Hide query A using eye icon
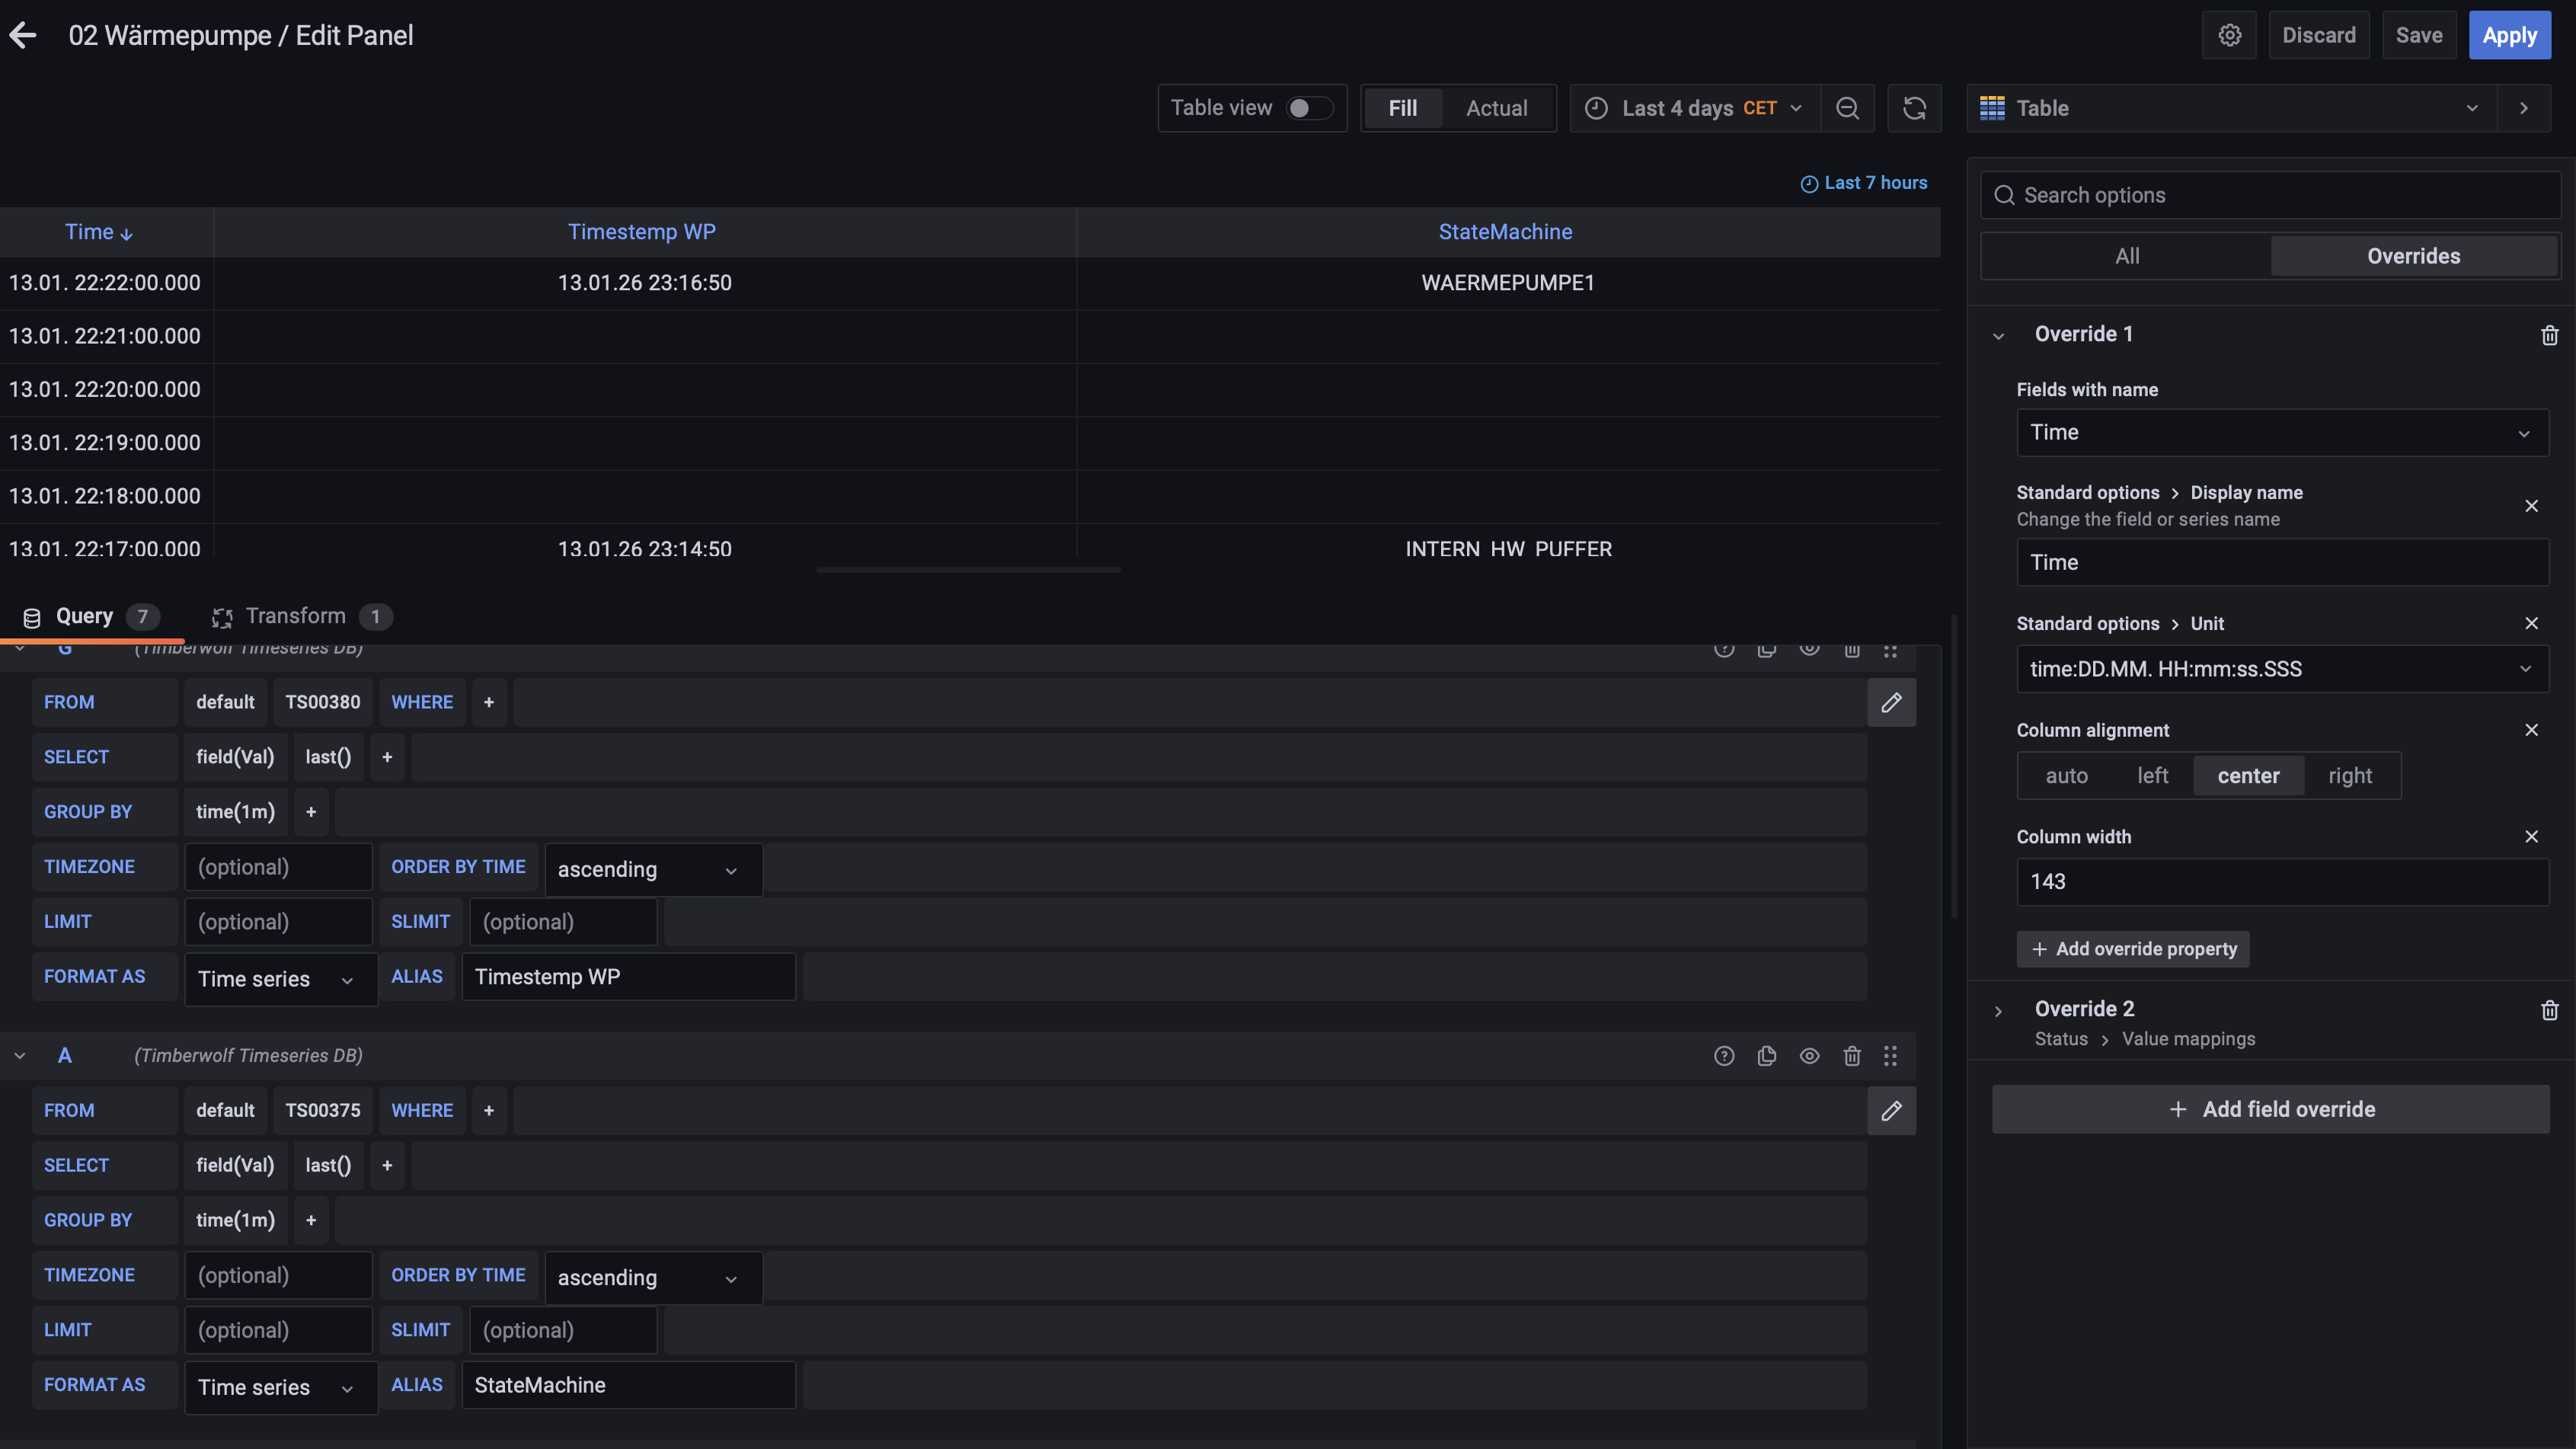Screen dimensions: 2576x1449 point(1809,1056)
